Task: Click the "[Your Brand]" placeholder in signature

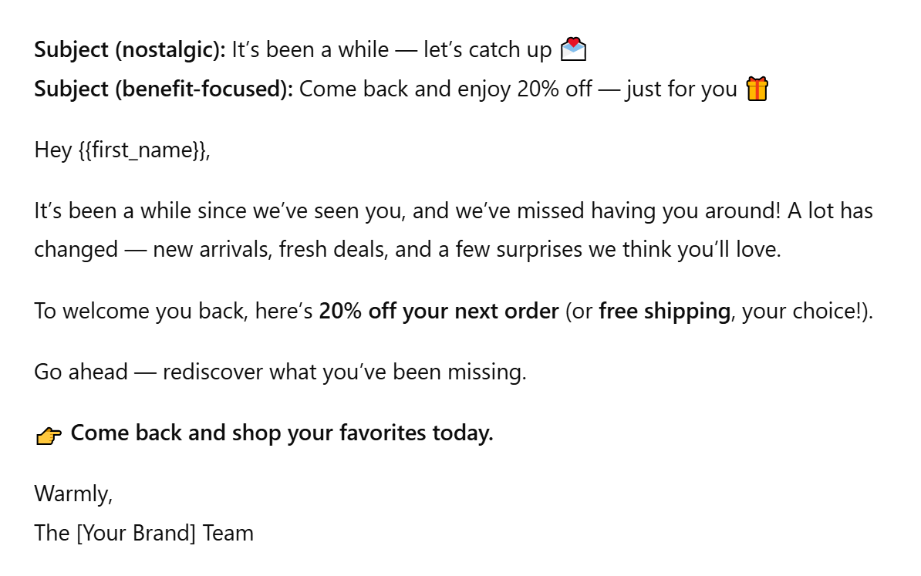Action: point(136,533)
